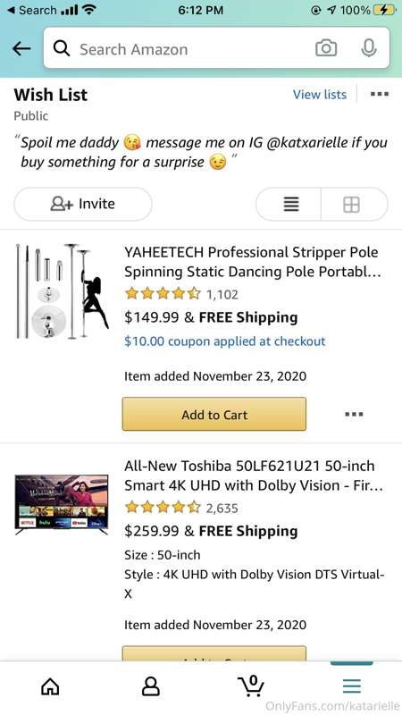Click the $10.00 coupon applied text
Image resolution: width=402 pixels, height=715 pixels.
point(225,341)
